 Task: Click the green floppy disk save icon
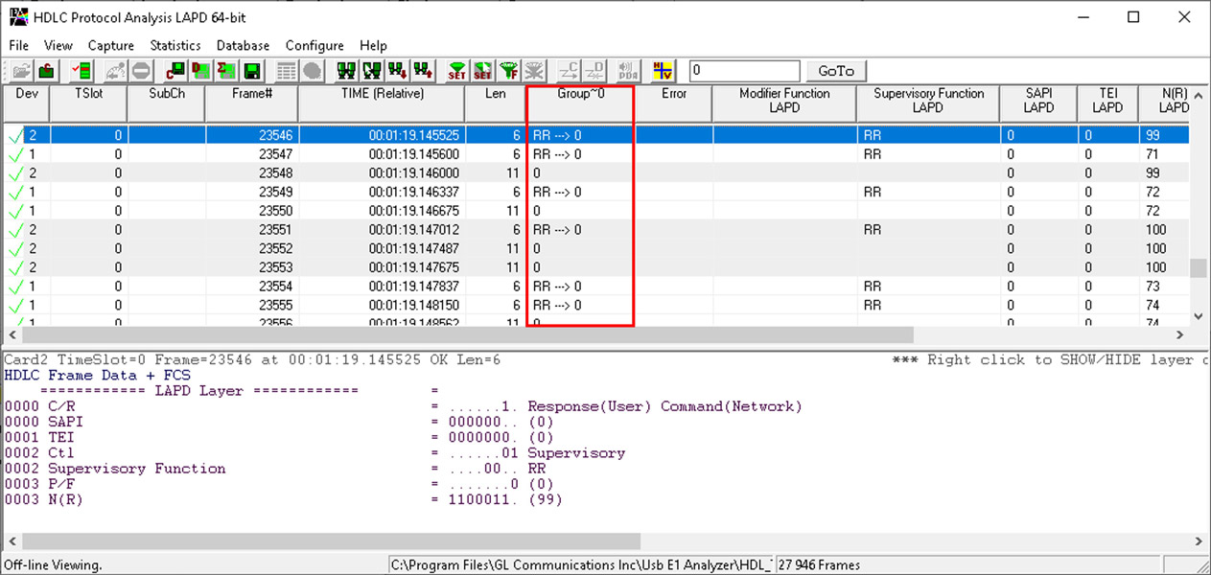(252, 71)
